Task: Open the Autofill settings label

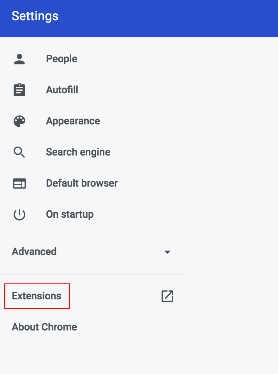Action: pos(62,90)
